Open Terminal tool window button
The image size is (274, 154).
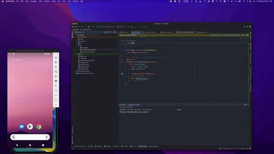pyautogui.click(x=107, y=146)
